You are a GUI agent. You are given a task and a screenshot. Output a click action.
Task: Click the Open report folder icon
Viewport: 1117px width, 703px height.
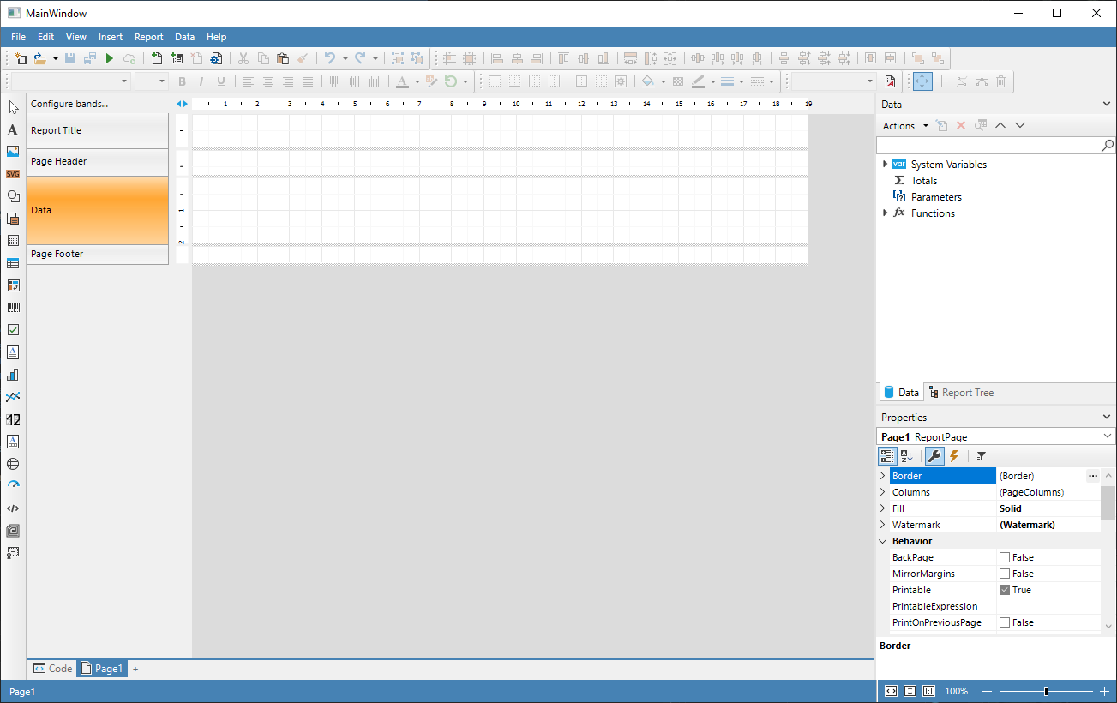click(39, 58)
